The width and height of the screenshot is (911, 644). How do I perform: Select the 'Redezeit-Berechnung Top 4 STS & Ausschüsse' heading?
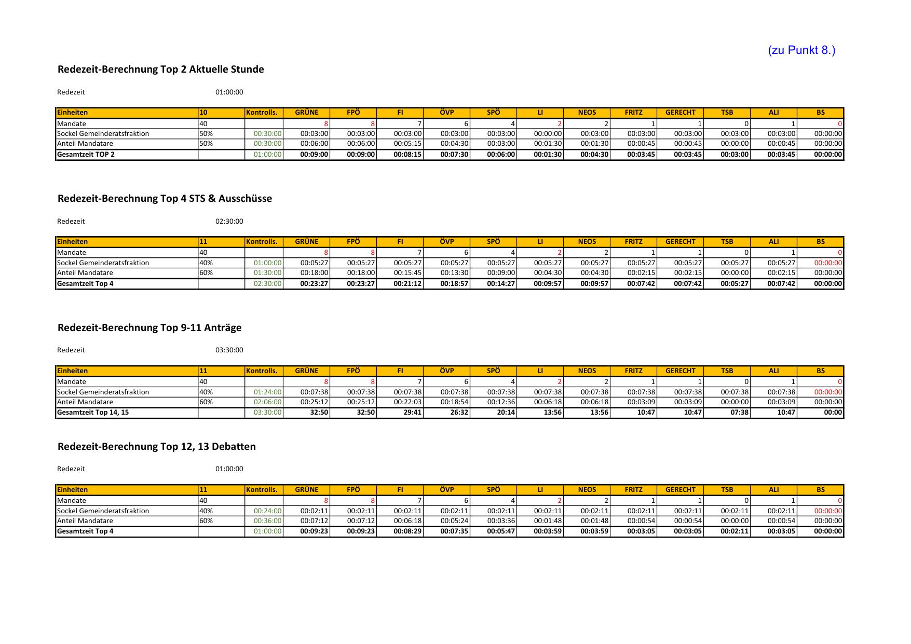pyautogui.click(x=165, y=199)
